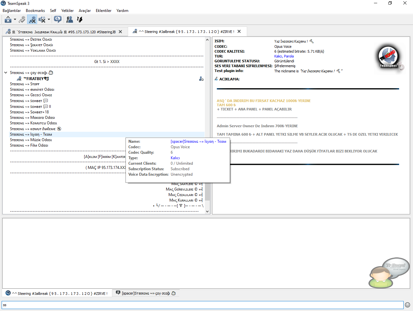Select the Steering Komutcu Odası channel

point(34,123)
